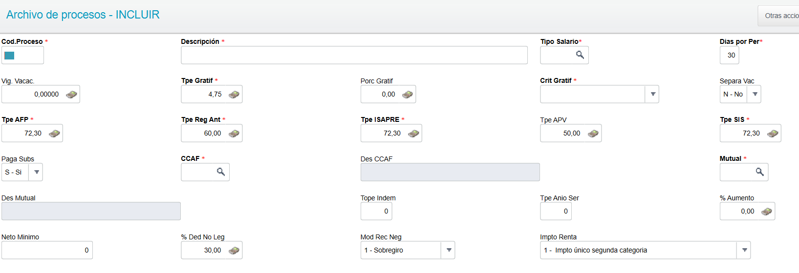Screen dimensions: 799x273
Task: Click into the Descripción text field
Action: [354, 55]
